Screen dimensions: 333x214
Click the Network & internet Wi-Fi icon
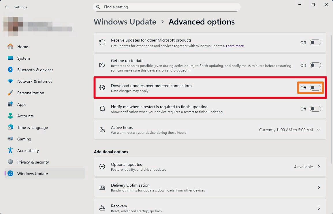[10, 81]
